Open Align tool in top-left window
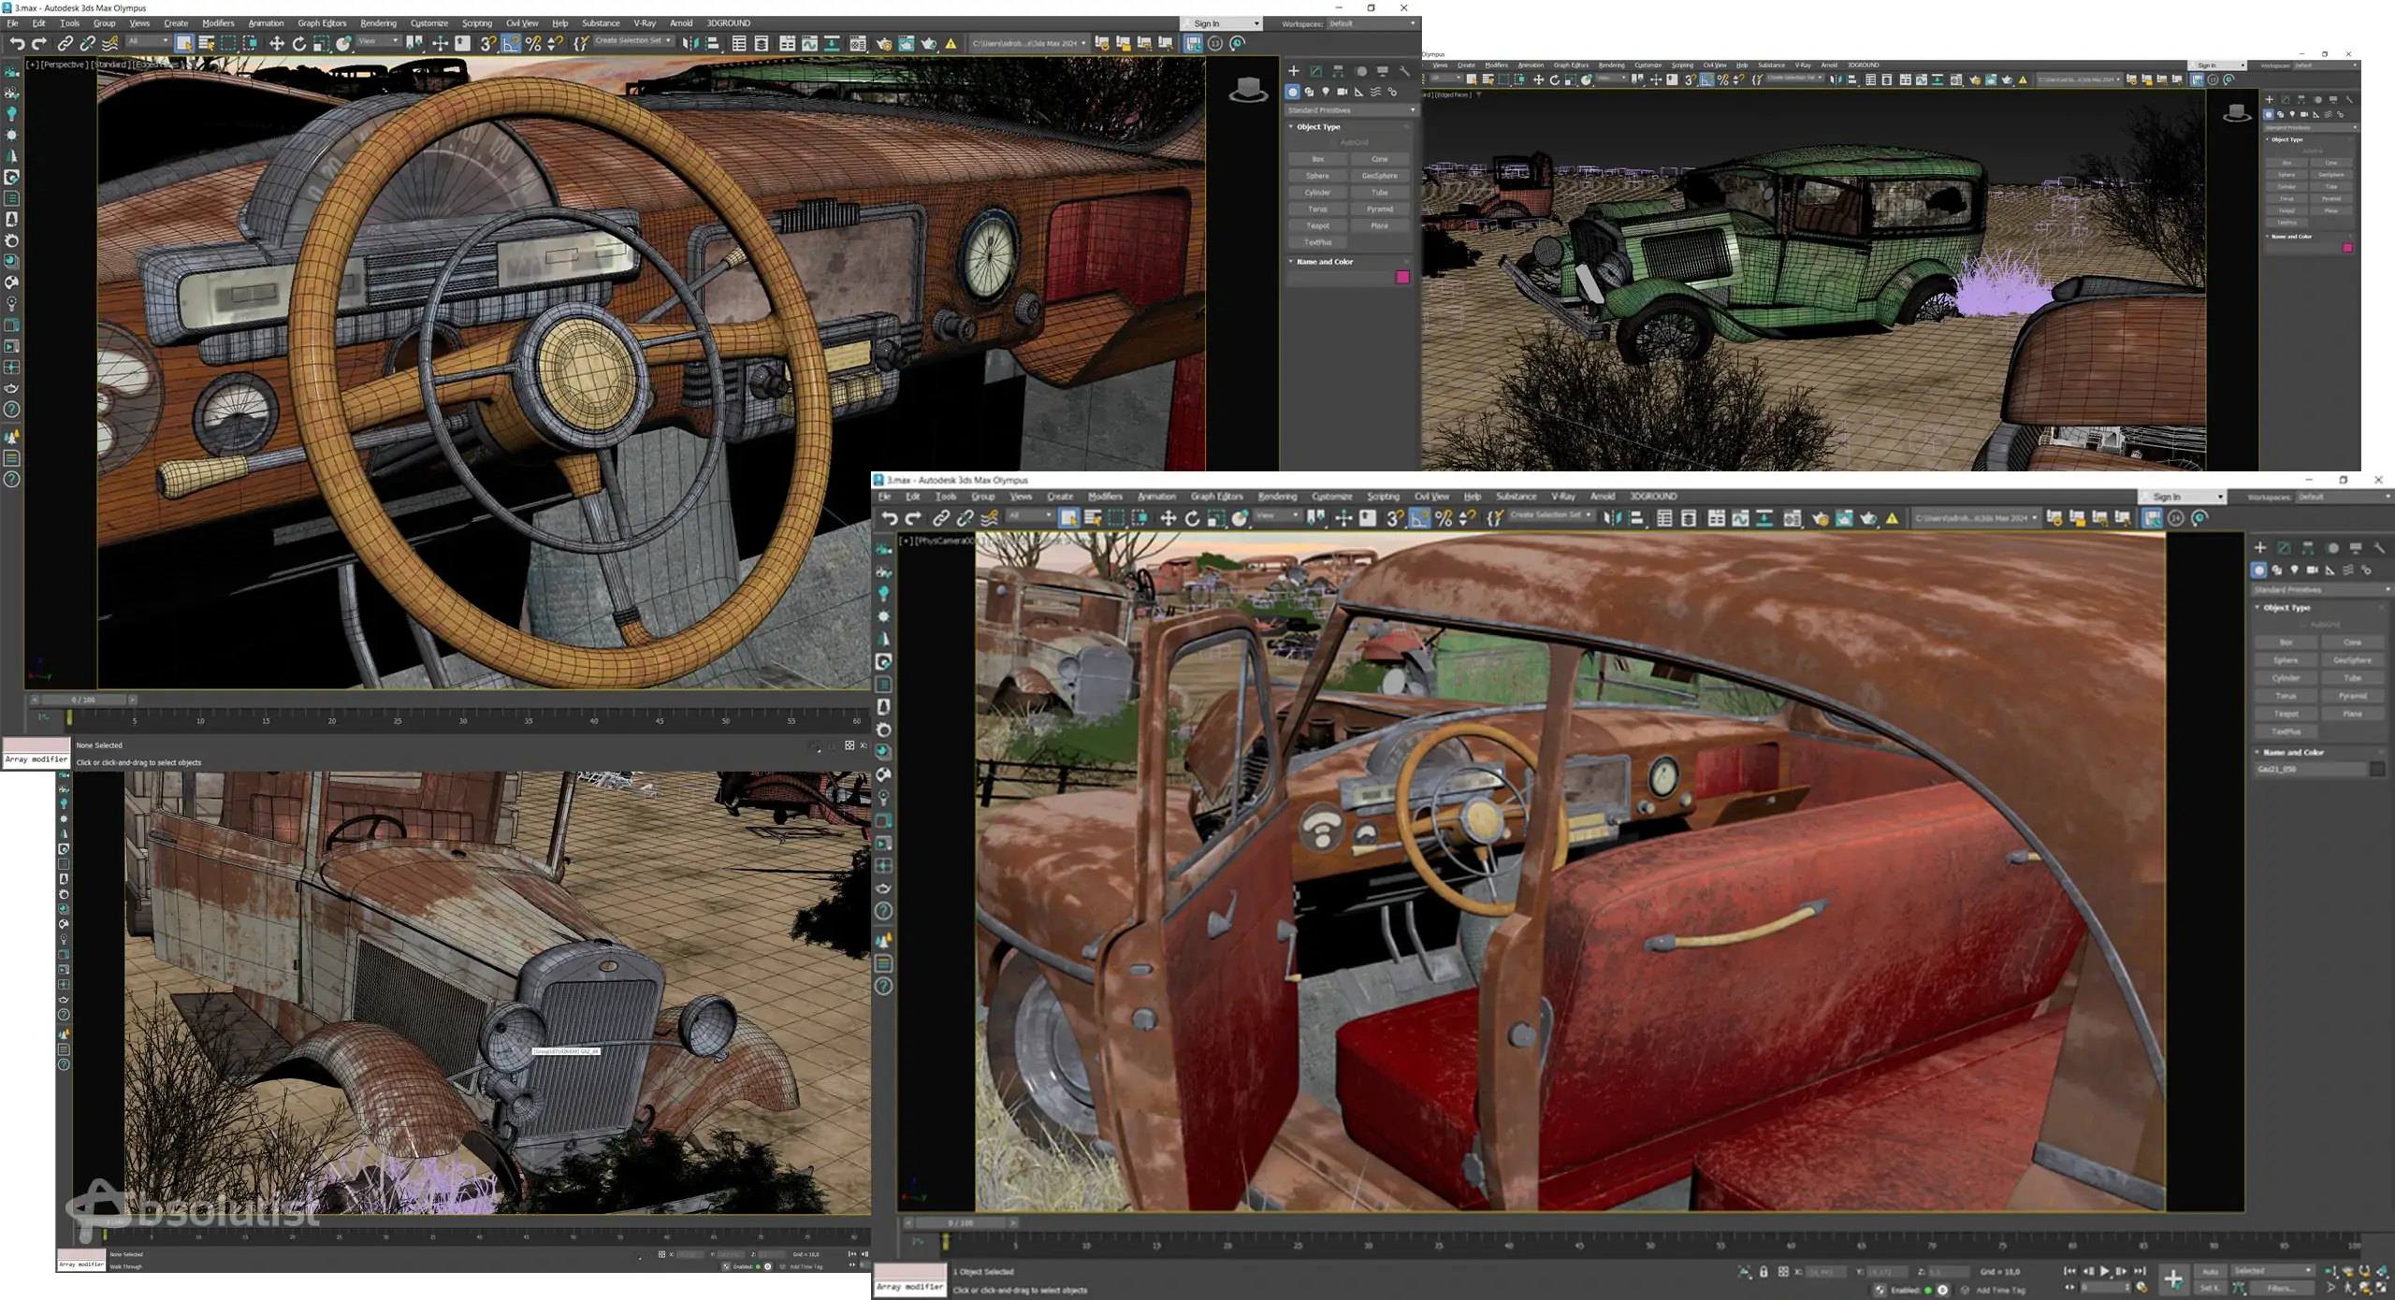 (x=712, y=43)
